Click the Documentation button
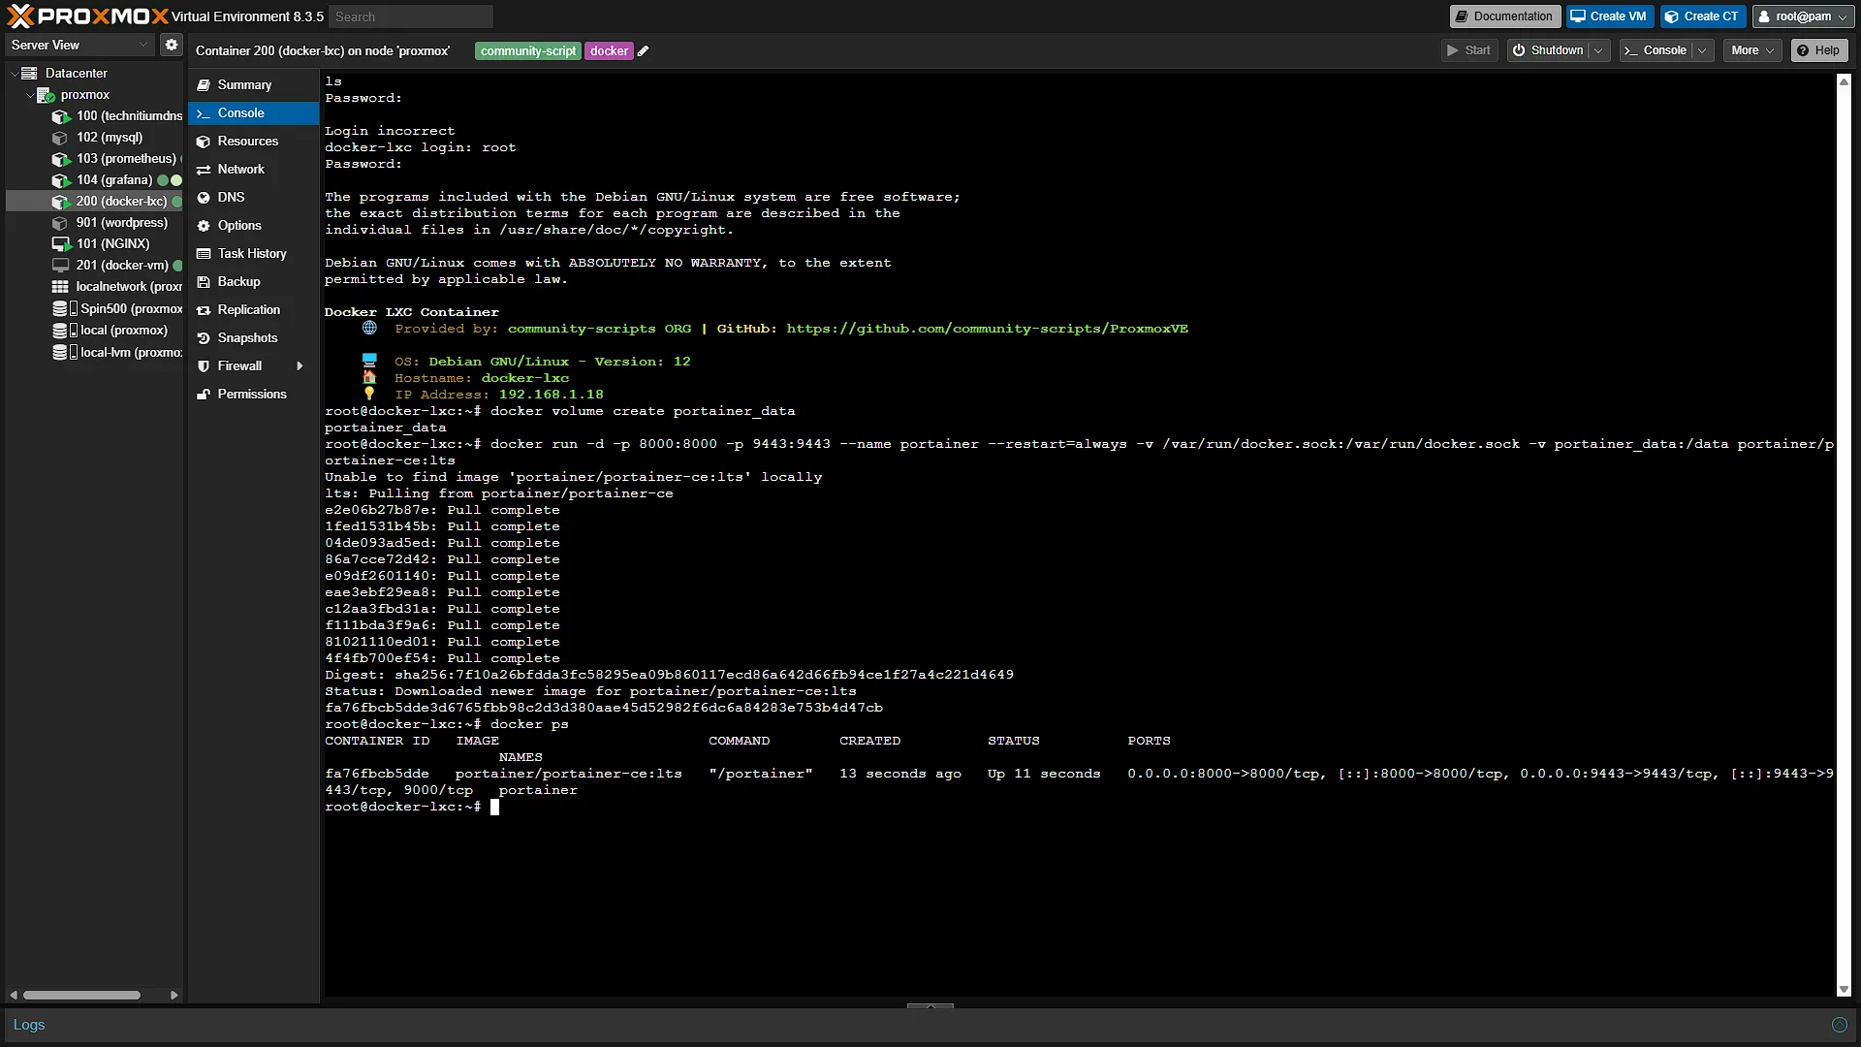Viewport: 1861px width, 1047px height. click(1504, 16)
